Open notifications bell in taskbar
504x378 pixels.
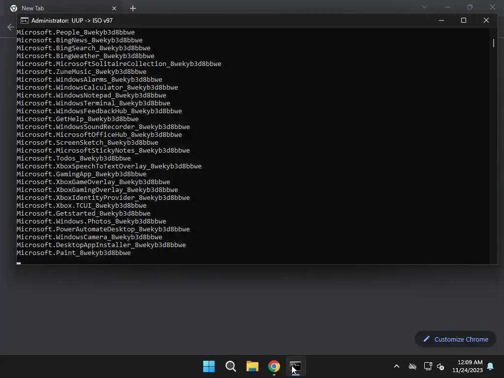[x=491, y=366]
